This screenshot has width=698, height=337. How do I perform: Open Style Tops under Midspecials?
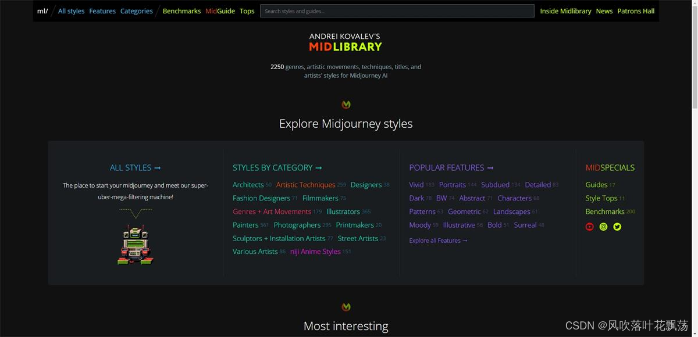click(x=601, y=198)
